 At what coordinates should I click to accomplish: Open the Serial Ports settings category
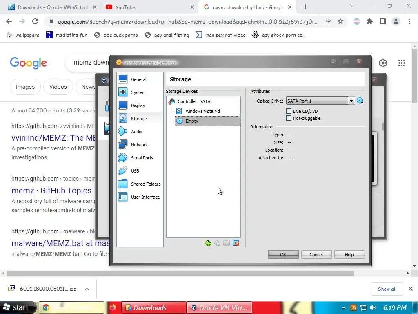140,157
